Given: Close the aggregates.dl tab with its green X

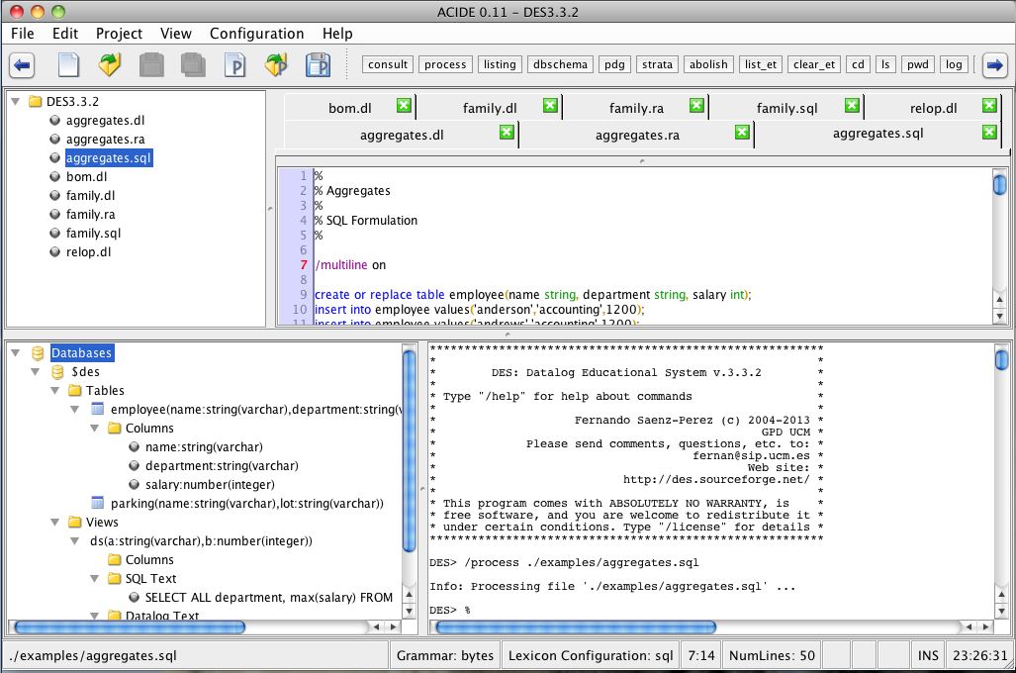Looking at the screenshot, I should click(507, 133).
